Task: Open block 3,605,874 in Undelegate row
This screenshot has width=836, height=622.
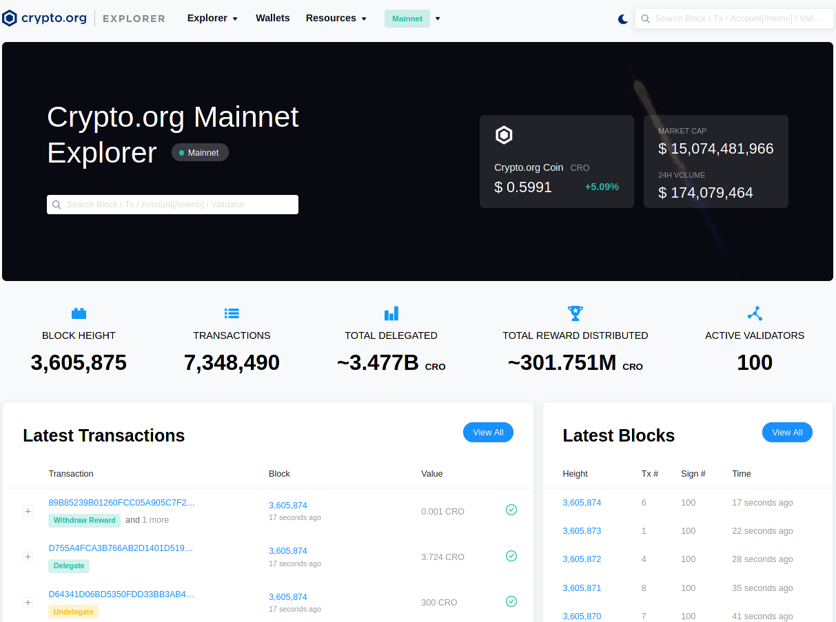Action: pos(288,597)
